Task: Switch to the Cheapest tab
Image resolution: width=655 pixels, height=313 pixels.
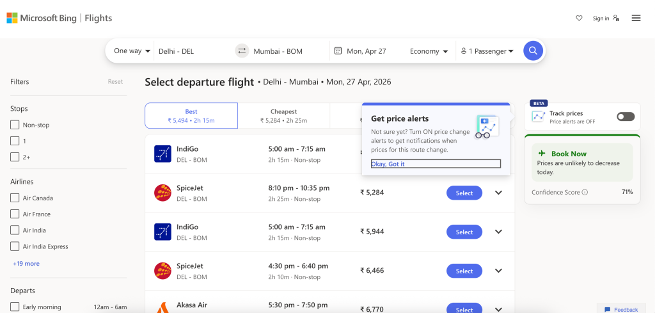Action: pyautogui.click(x=283, y=116)
